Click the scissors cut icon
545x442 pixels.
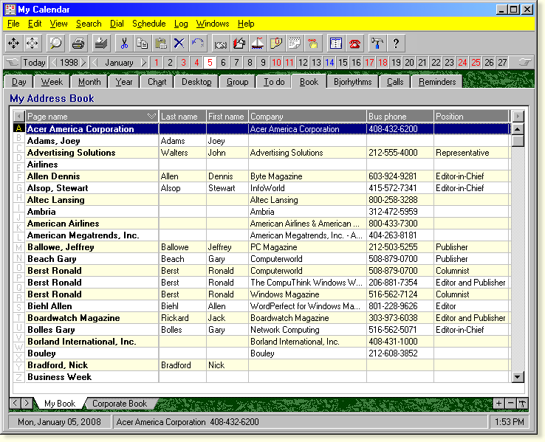124,44
